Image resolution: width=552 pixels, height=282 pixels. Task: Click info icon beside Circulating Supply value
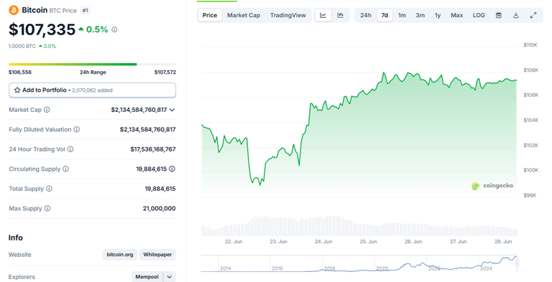[172, 169]
